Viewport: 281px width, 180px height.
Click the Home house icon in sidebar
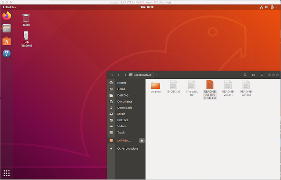111,89
